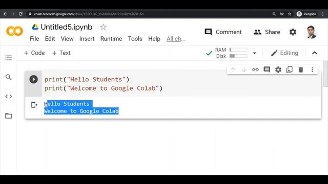Image resolution: width=328 pixels, height=184 pixels.
Task: Click the RAM usage bar
Action: point(238,50)
